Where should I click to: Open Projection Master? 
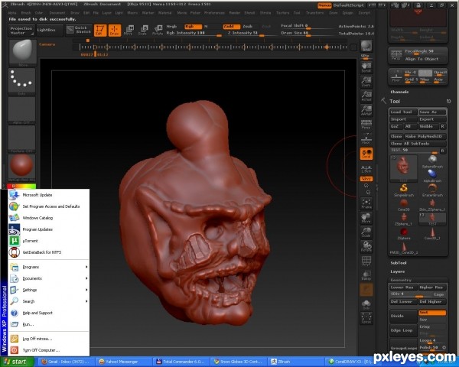[21, 30]
